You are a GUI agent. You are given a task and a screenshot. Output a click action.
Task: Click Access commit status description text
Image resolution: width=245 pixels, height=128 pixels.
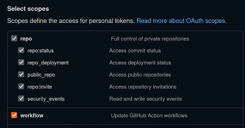coord(135,51)
